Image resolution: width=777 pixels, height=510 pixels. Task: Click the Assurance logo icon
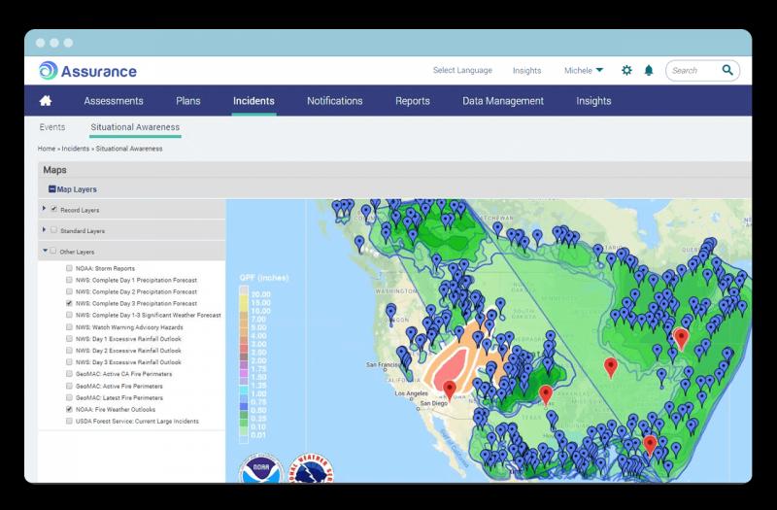[49, 70]
